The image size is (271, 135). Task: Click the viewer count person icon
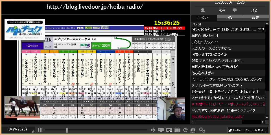[203, 10]
